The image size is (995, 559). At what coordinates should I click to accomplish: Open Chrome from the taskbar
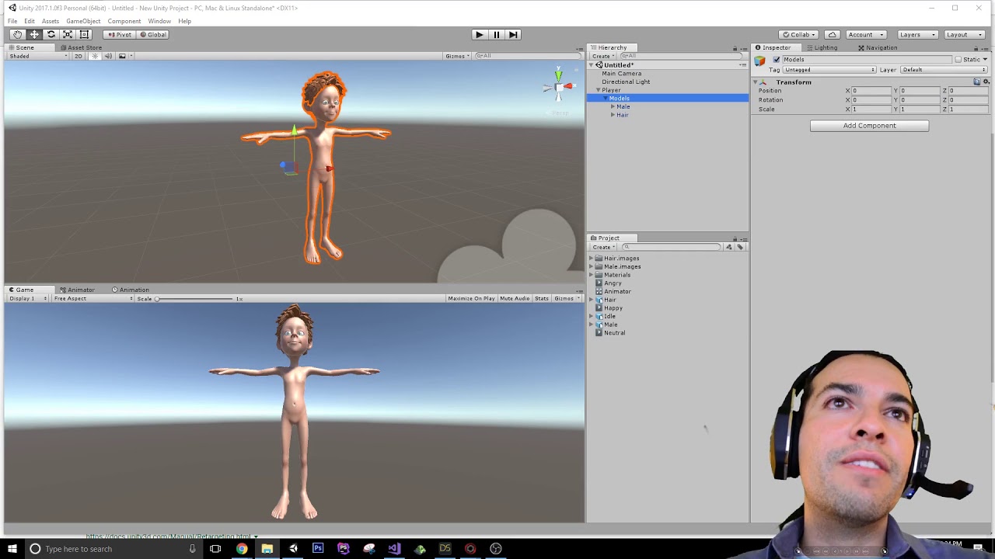click(242, 549)
